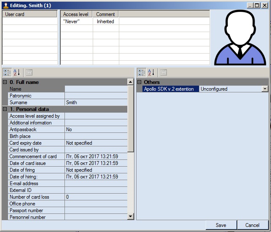Close the Editing Smith window
Image resolution: width=271 pixels, height=232 pixels.
click(265, 5)
